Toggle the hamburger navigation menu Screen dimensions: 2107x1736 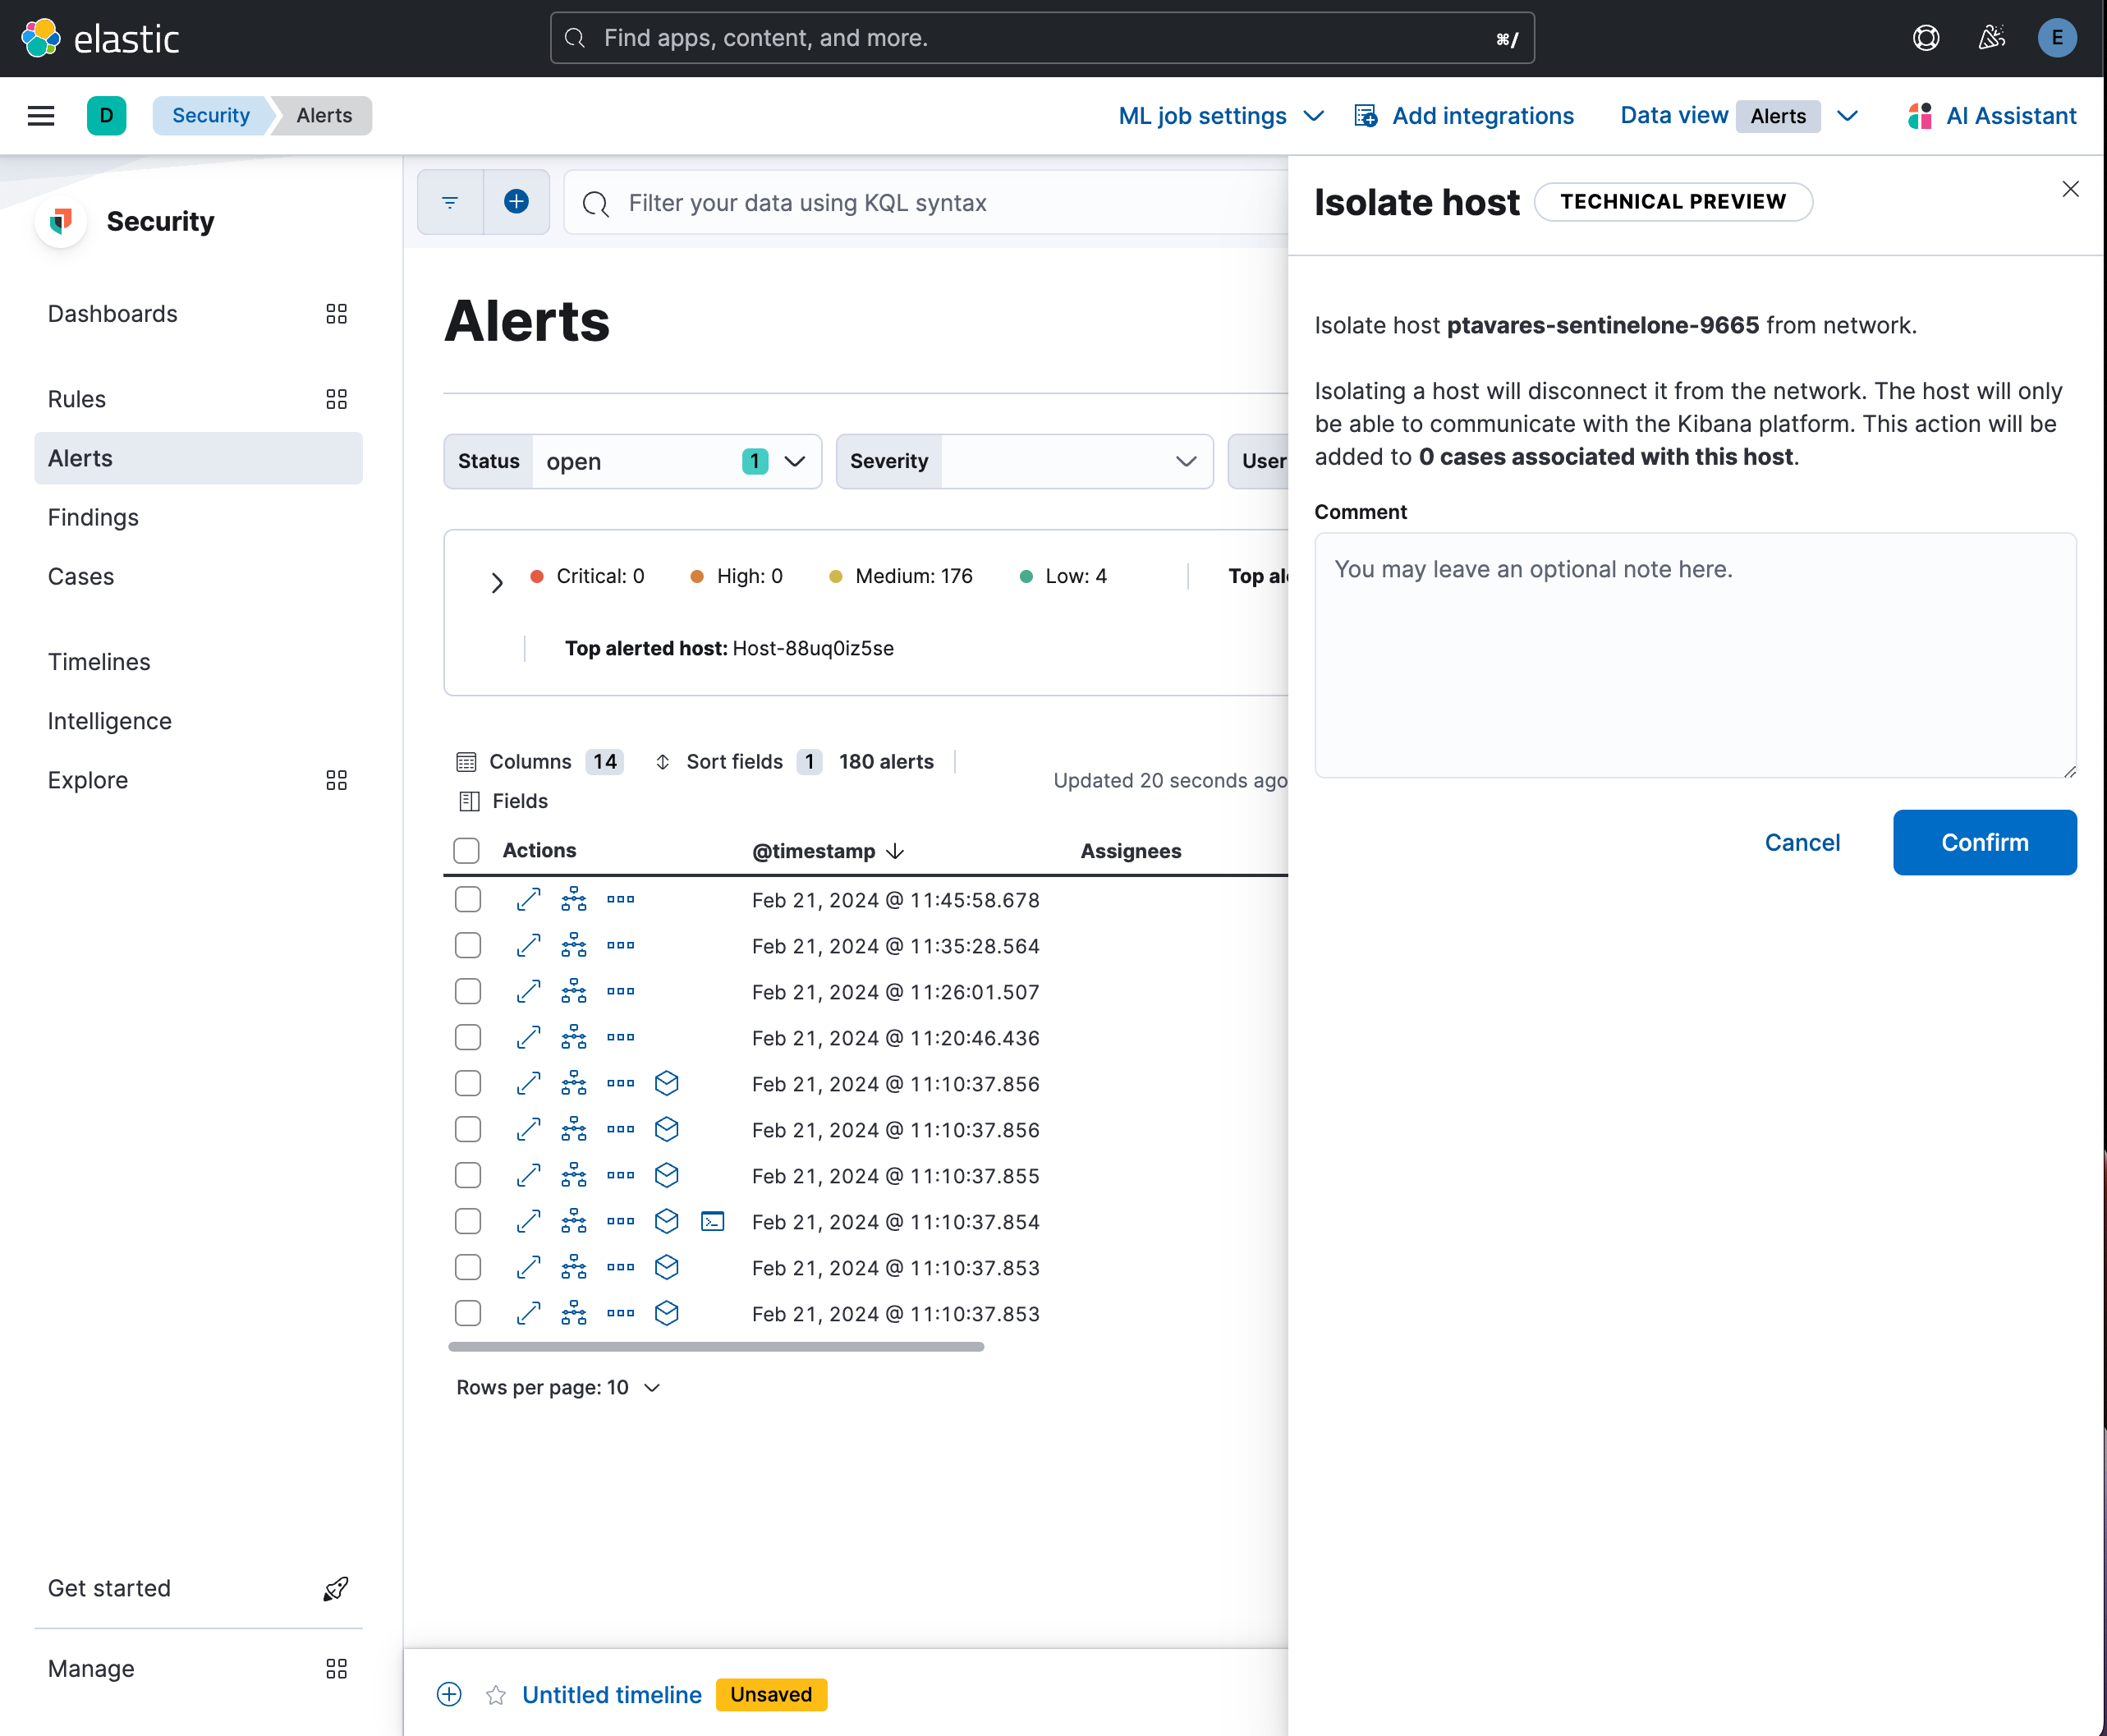[x=41, y=116]
